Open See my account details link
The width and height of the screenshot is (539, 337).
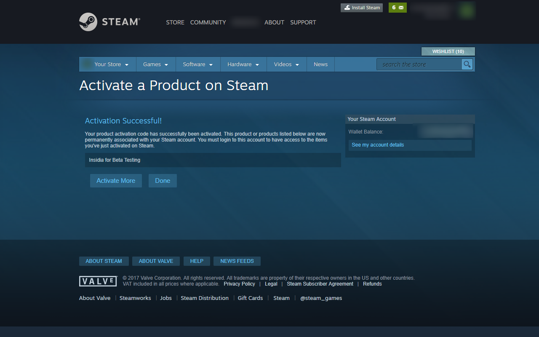(377, 144)
